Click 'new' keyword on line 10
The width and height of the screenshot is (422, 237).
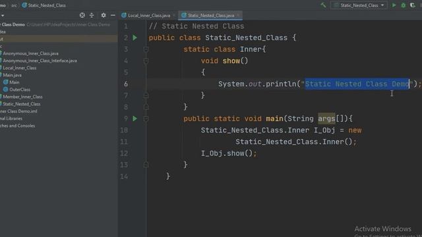coord(355,130)
